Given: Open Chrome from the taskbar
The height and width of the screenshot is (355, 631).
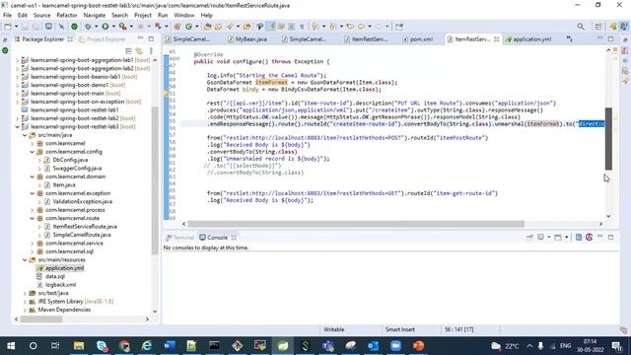Looking at the screenshot, I should point(124,346).
